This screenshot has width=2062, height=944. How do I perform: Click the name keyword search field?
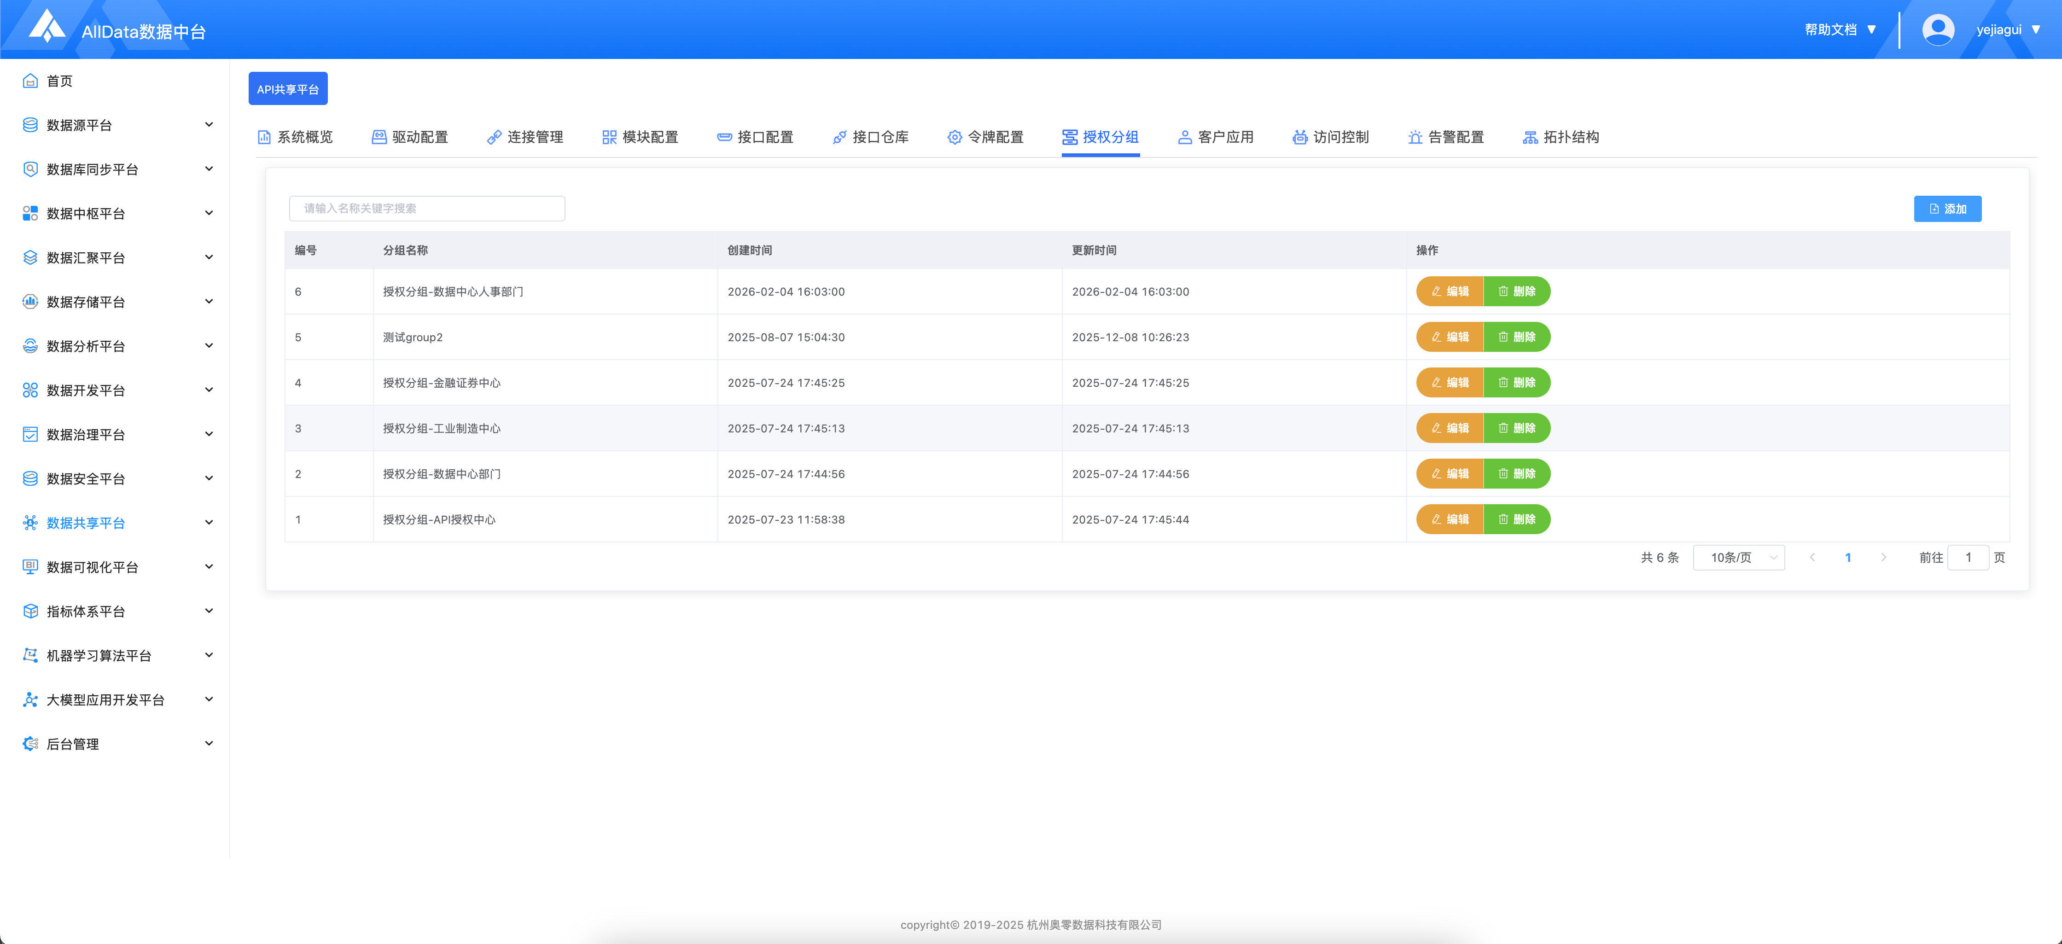(427, 208)
